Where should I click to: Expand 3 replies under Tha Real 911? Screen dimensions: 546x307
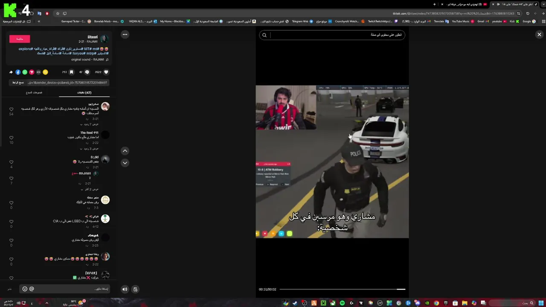[90, 148]
